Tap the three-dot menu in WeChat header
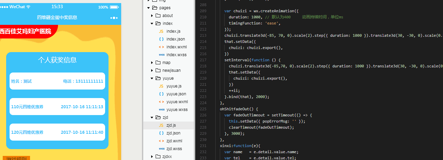This screenshot has height=160, width=443. pos(114,17)
